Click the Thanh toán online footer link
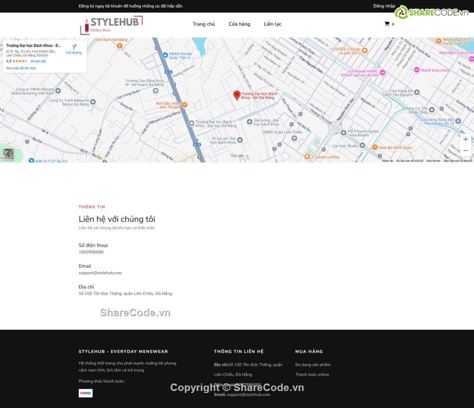 [312, 375]
